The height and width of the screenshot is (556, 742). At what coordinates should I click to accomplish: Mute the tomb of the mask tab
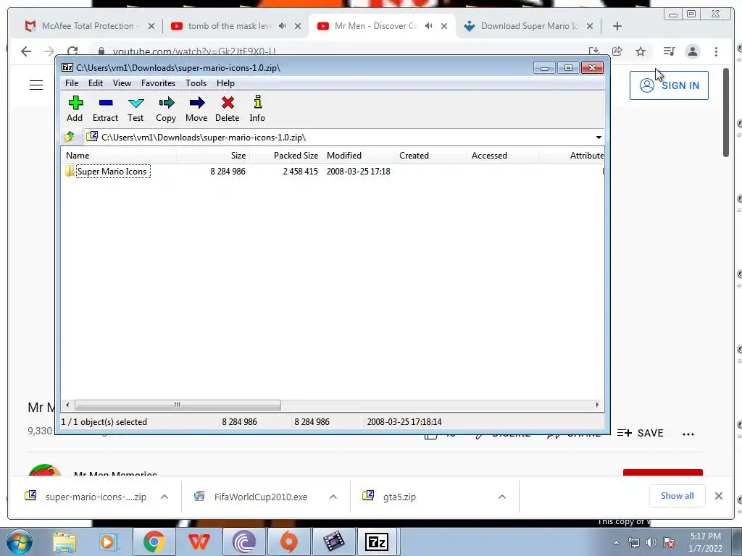(x=283, y=26)
